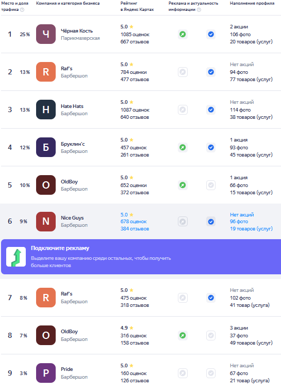Click the green ad icon for OldBoy rated 4.9
The image size is (281, 389).
coord(183,335)
